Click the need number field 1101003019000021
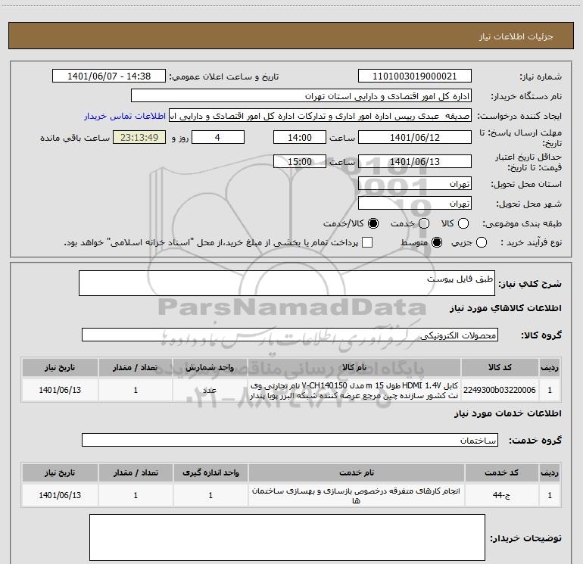583x564 pixels. click(415, 76)
